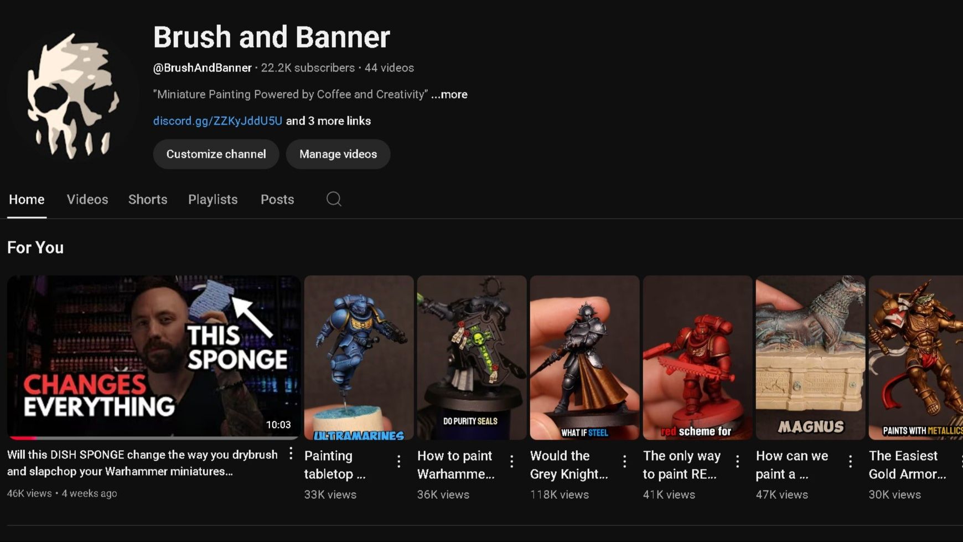Open options menu for Painting tabletop short

click(x=398, y=461)
